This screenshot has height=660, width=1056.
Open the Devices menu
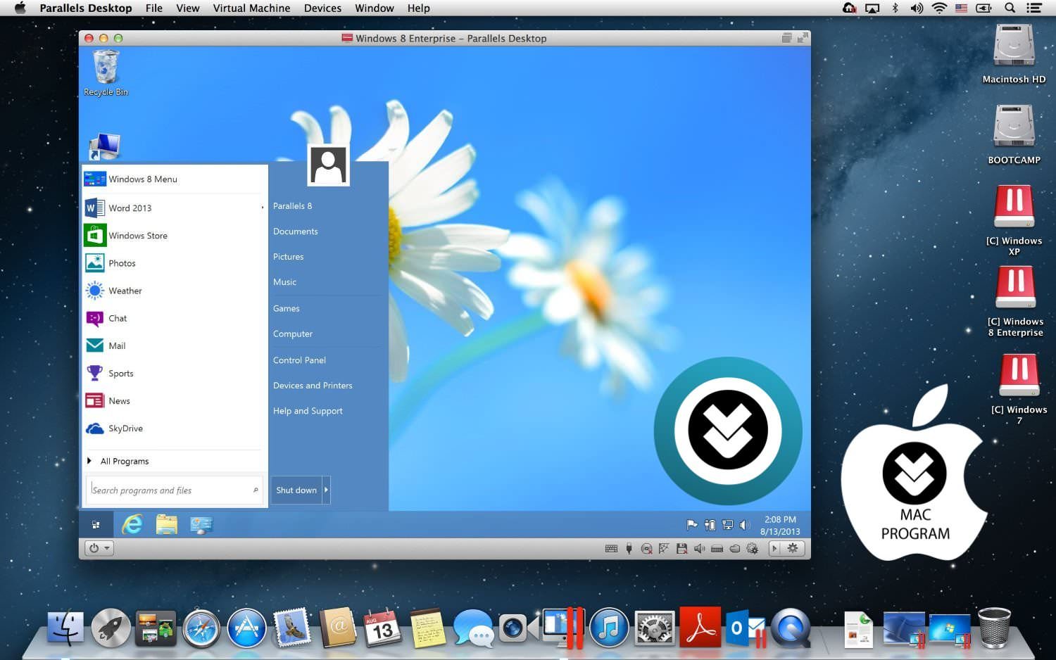322,8
